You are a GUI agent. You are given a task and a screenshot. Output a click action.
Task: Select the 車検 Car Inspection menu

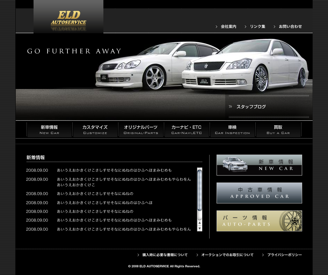232,130
